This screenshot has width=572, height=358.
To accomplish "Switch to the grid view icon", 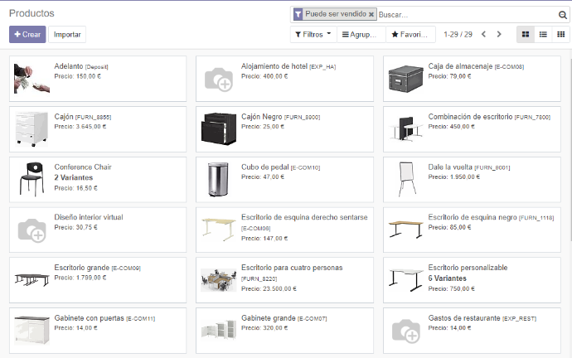I will coord(560,34).
